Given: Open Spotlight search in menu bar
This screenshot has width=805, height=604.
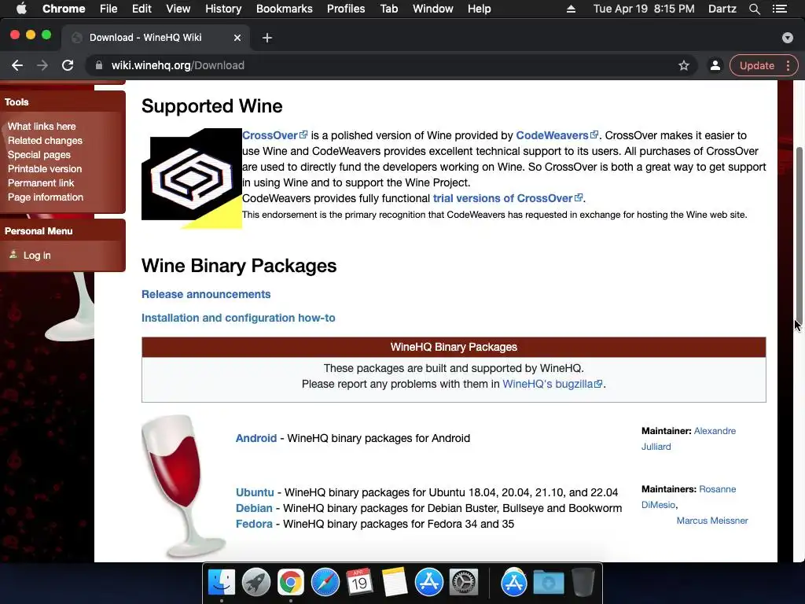Looking at the screenshot, I should point(754,9).
